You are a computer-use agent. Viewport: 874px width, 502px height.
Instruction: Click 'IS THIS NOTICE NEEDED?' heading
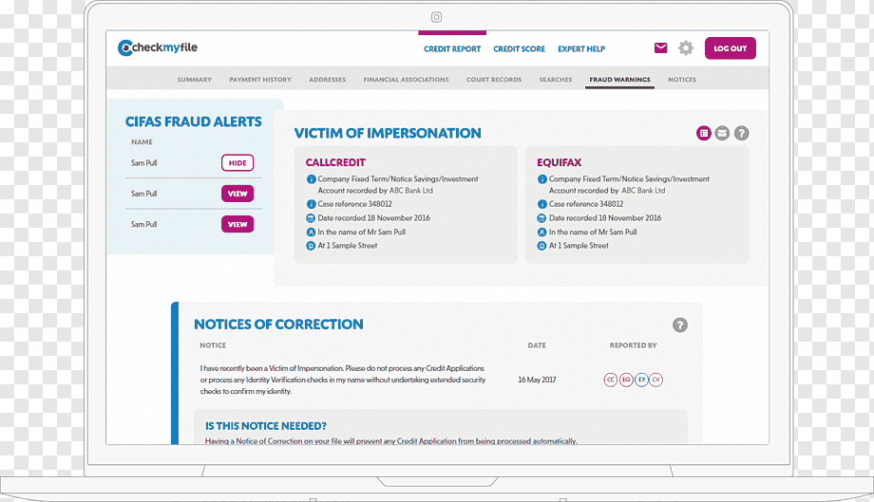point(266,426)
